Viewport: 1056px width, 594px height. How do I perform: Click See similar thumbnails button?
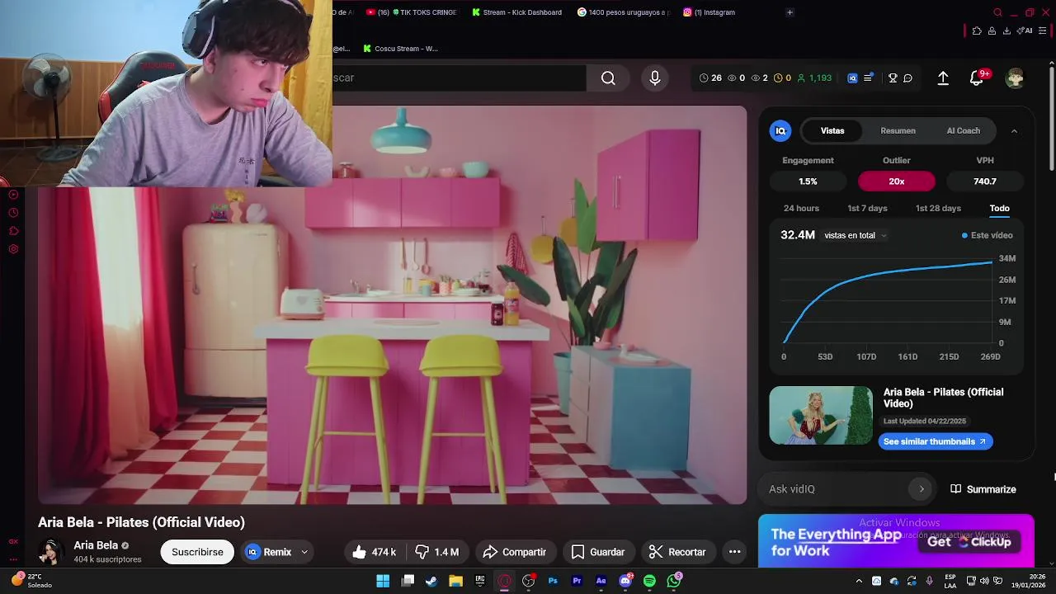[x=935, y=441]
